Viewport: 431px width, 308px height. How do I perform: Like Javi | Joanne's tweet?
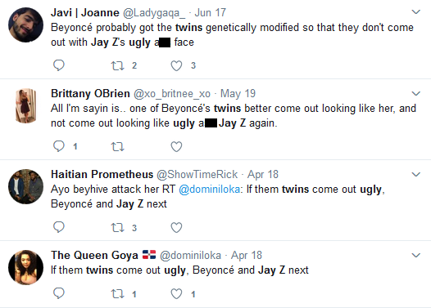pyautogui.click(x=176, y=65)
